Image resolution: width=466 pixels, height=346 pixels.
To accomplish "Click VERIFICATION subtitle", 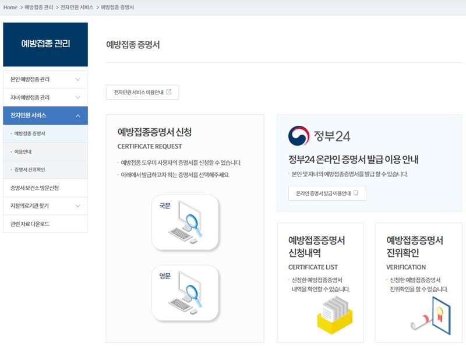I will tap(406, 267).
